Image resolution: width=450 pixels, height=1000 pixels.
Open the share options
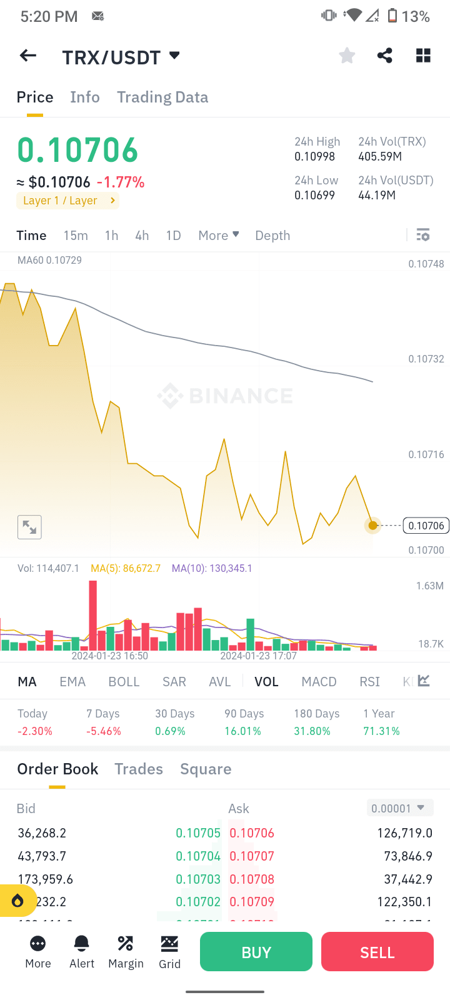[x=384, y=56]
